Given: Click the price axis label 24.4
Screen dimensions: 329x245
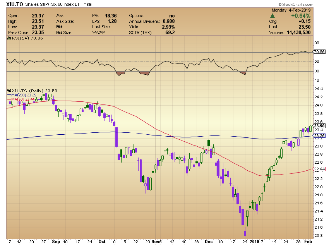Looking at the screenshot, I should click(319, 89).
